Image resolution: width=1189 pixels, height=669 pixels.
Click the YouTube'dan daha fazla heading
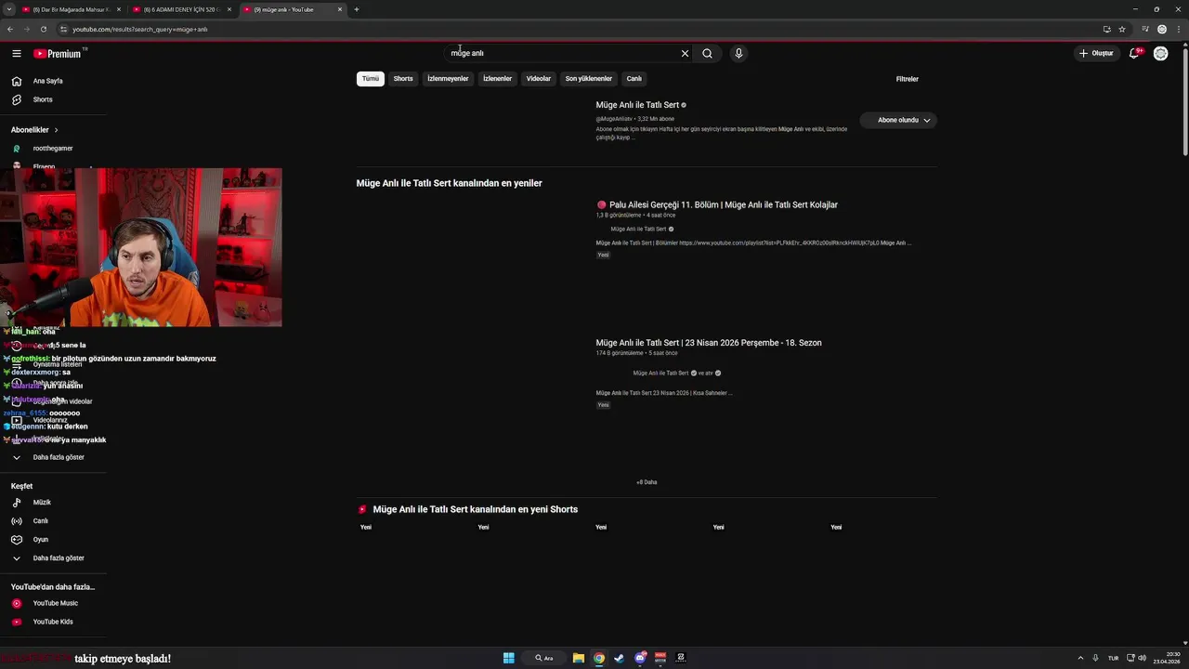click(53, 587)
